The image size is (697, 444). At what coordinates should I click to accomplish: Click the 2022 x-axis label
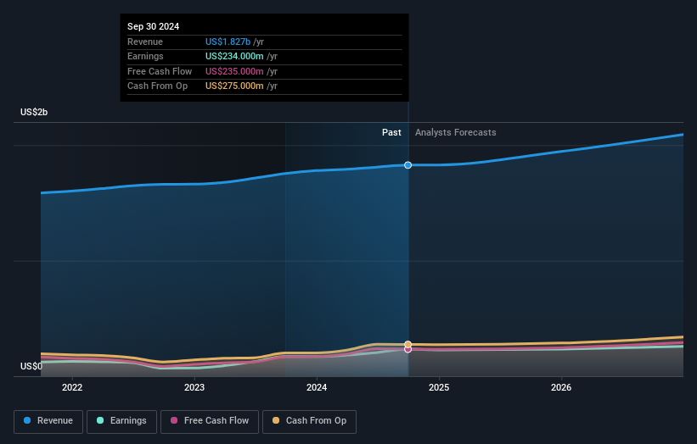pyautogui.click(x=72, y=387)
